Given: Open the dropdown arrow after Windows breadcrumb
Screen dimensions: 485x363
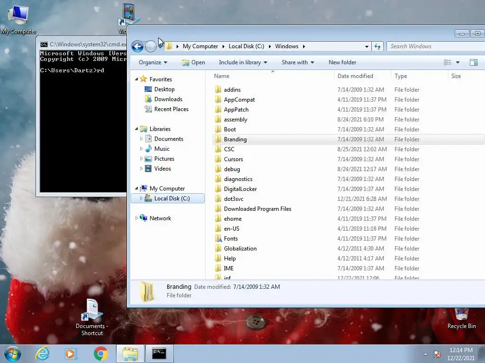Looking at the screenshot, I should (x=304, y=47).
